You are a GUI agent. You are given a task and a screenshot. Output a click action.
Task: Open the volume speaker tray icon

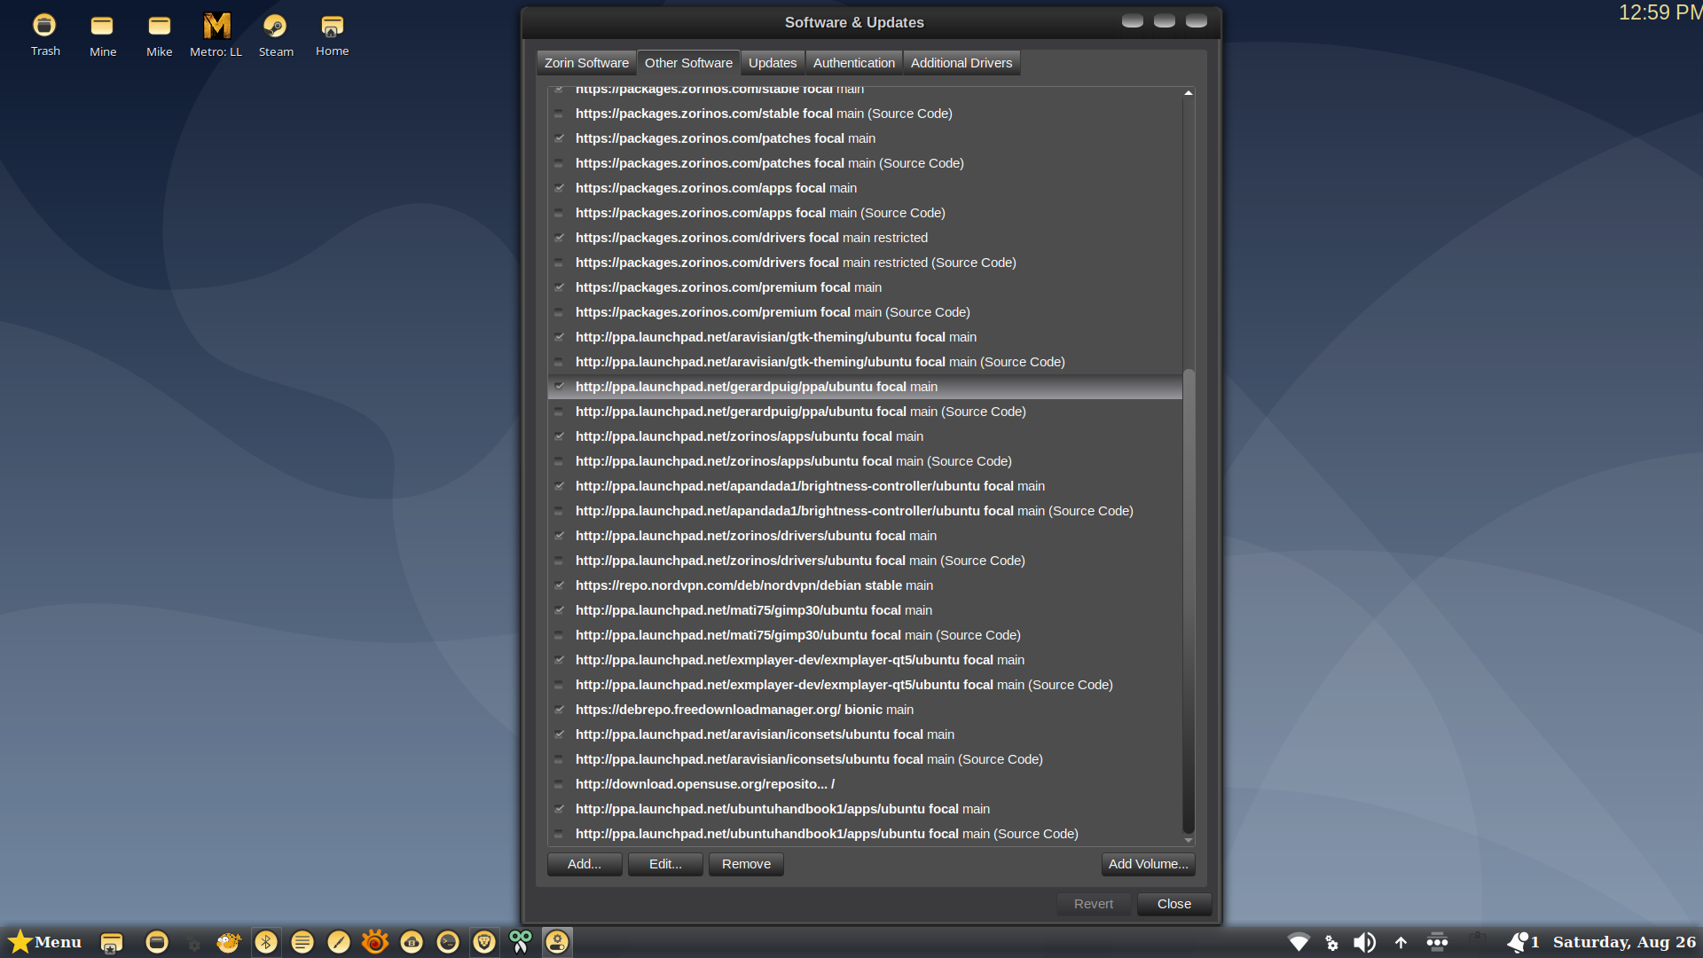(x=1364, y=942)
